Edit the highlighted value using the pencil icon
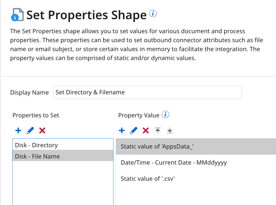276x205 pixels. pyautogui.click(x=133, y=131)
